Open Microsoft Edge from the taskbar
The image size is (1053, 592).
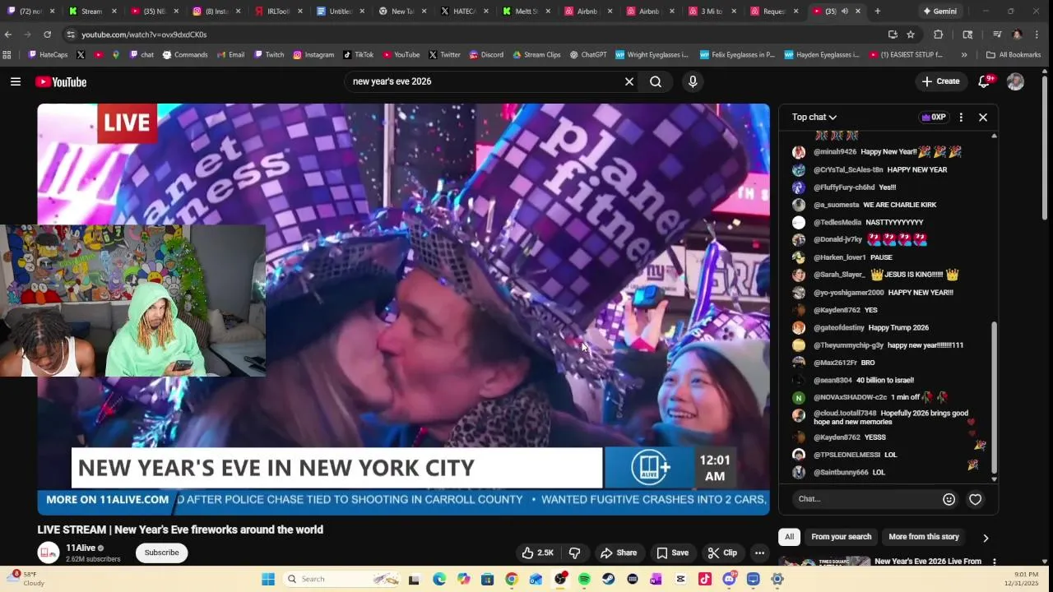[x=439, y=579]
